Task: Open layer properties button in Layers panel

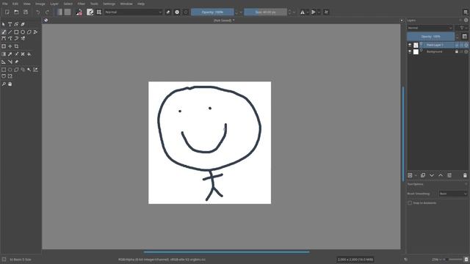Action: coord(449,175)
